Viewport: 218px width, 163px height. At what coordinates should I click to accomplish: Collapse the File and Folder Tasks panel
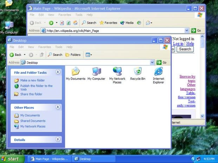(58, 72)
